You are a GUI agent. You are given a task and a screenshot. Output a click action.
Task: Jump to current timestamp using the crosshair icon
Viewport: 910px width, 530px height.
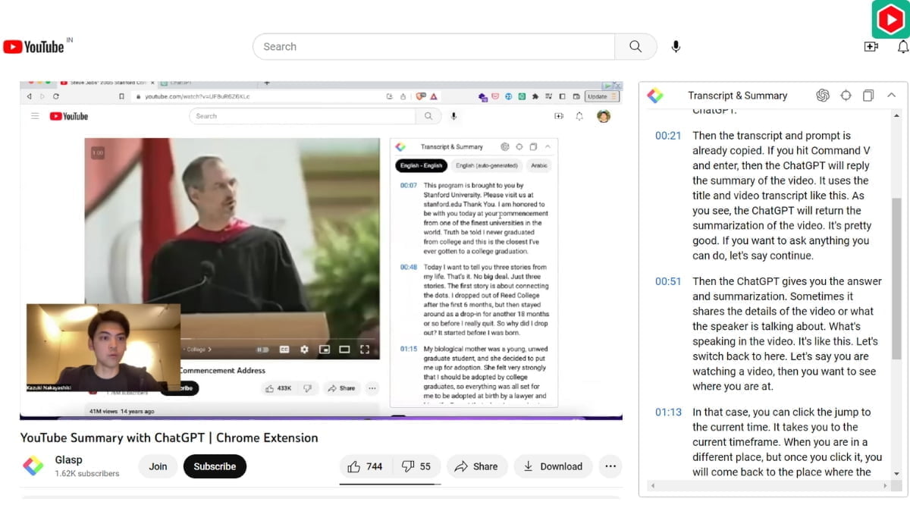[846, 96]
